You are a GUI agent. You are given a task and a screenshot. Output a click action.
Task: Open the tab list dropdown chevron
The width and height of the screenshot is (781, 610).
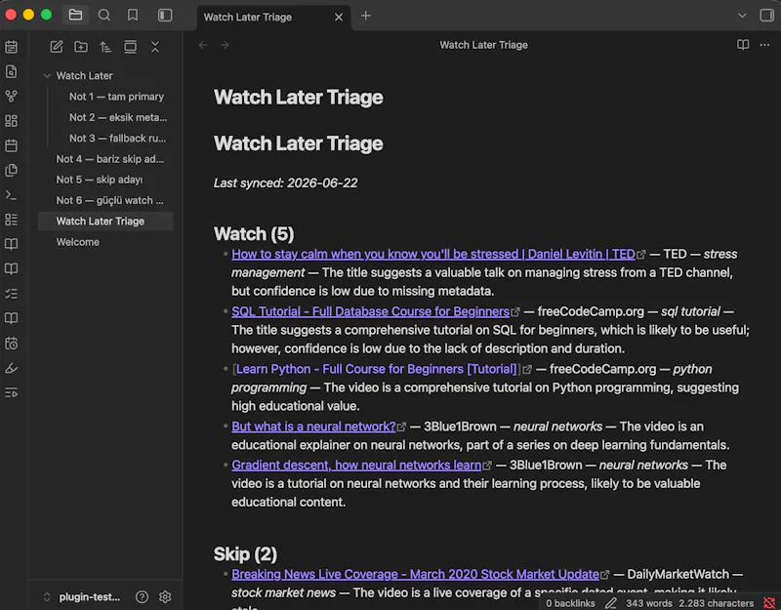coord(742,16)
